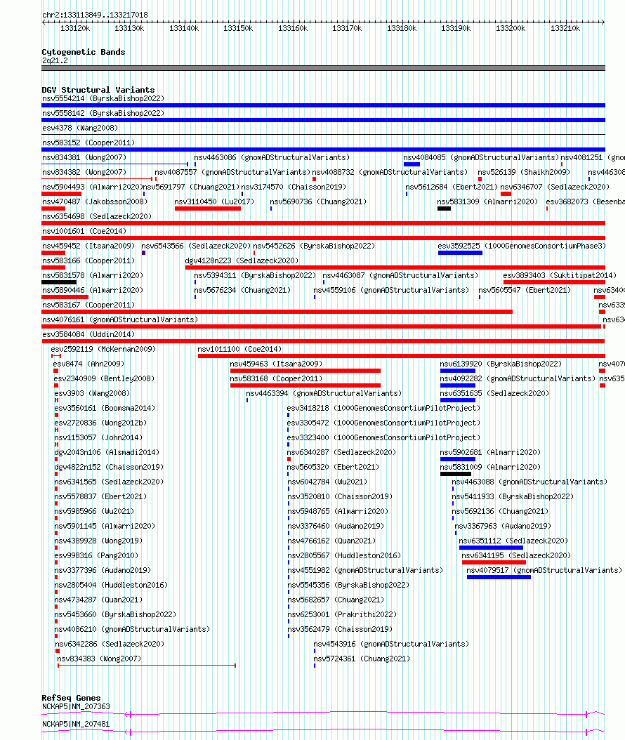The width and height of the screenshot is (625, 740).
Task: Open variant nsv1011100 (Coe2014)
Action: (x=239, y=349)
